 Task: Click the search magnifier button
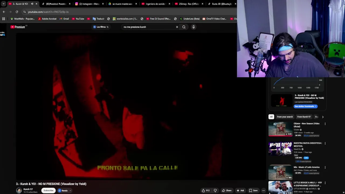(x=184, y=27)
